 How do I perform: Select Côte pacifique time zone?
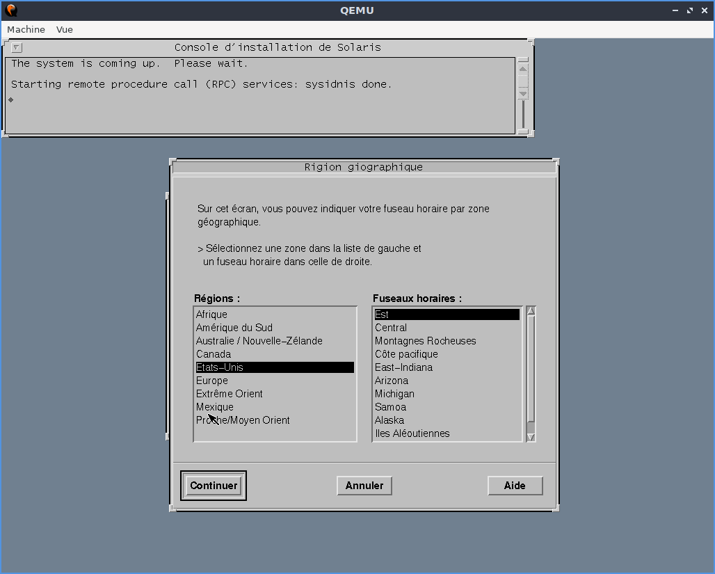(x=447, y=354)
